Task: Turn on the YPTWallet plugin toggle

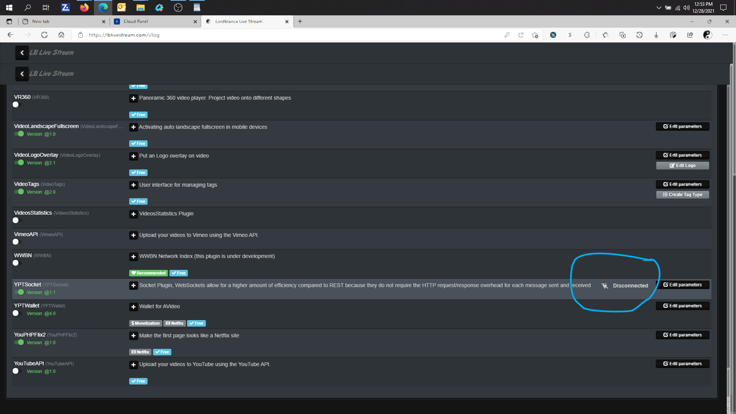Action: click(x=16, y=313)
